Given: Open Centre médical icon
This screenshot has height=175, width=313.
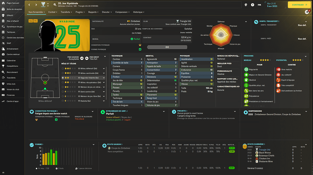Looking at the screenshot, I should [x=3, y=54].
